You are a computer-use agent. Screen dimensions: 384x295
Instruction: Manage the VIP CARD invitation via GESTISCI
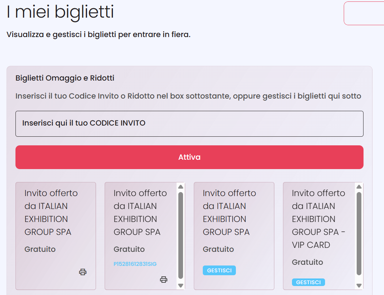(308, 282)
